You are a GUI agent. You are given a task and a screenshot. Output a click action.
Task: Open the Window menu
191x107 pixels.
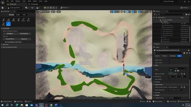click(18, 1)
